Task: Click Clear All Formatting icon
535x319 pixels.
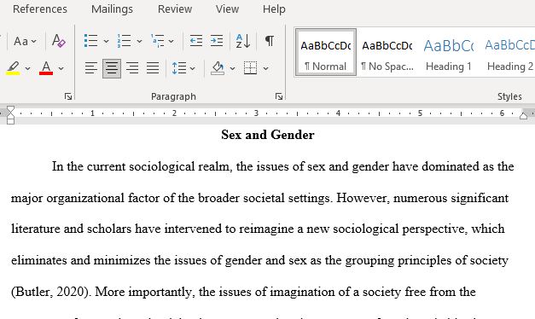Action: click(x=58, y=41)
